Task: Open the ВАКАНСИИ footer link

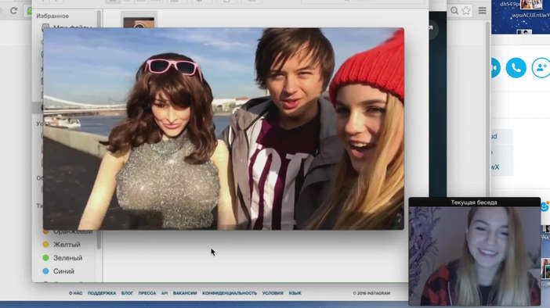Action: click(185, 293)
